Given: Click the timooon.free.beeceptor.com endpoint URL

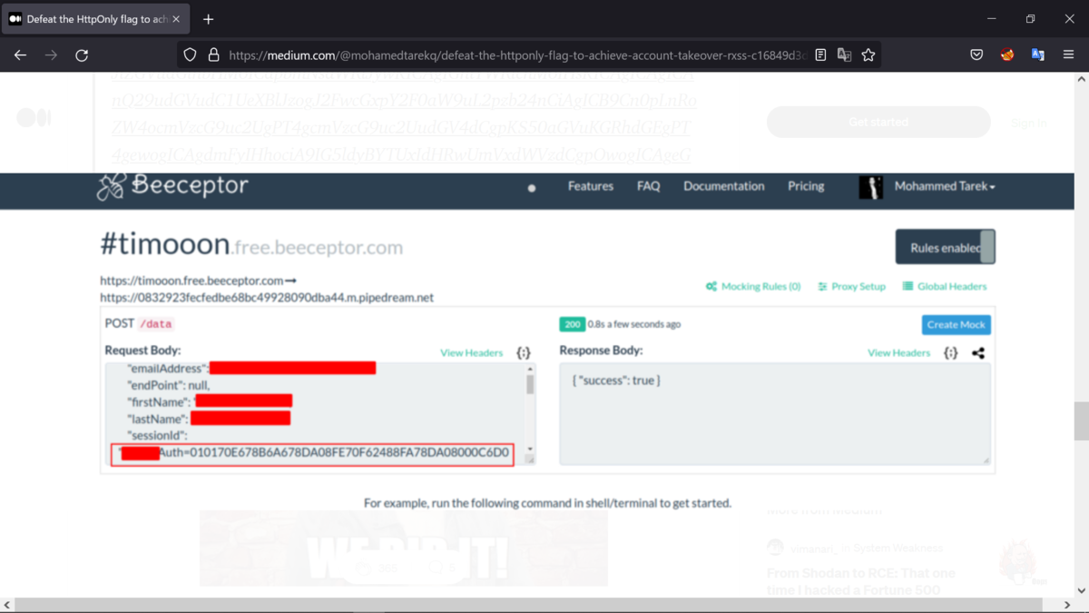Looking at the screenshot, I should pyautogui.click(x=191, y=281).
